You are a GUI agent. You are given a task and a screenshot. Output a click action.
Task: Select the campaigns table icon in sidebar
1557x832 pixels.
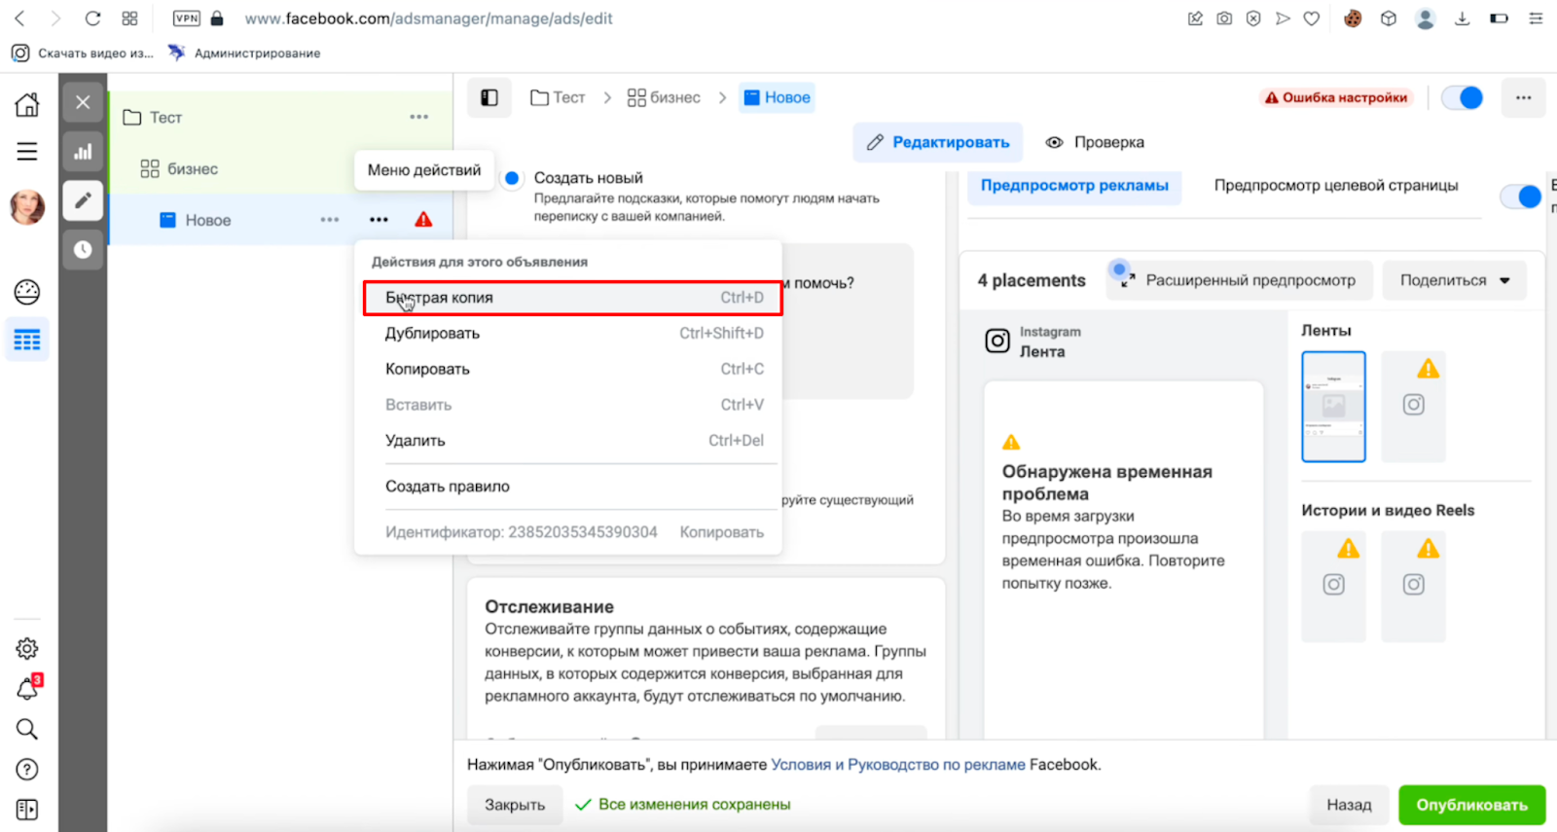[x=27, y=340]
